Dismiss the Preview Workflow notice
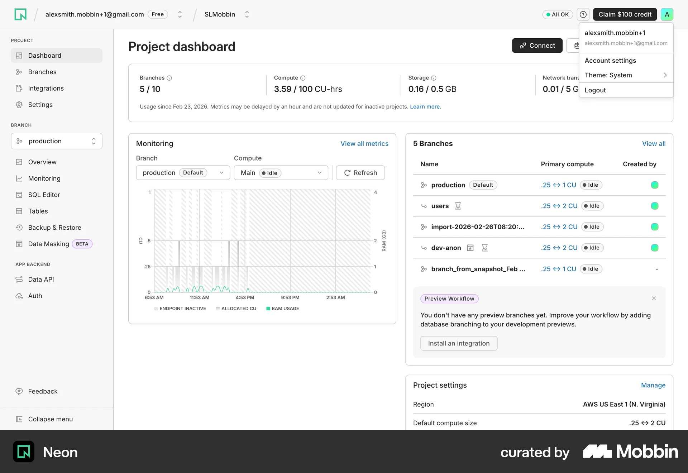Viewport: 688px width, 473px height. click(x=654, y=298)
